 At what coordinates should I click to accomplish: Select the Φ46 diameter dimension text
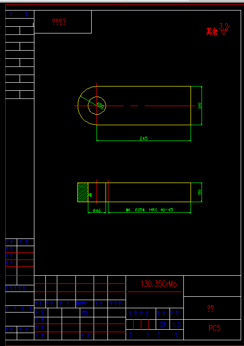[x=97, y=210]
